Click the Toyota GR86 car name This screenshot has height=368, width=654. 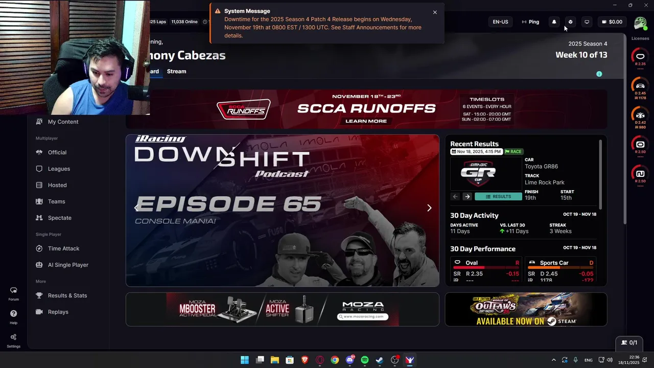(x=541, y=167)
